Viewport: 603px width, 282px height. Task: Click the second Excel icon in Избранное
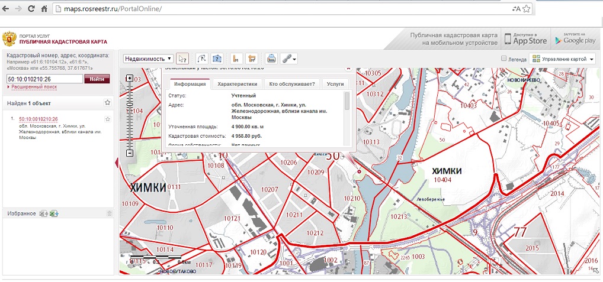point(53,213)
